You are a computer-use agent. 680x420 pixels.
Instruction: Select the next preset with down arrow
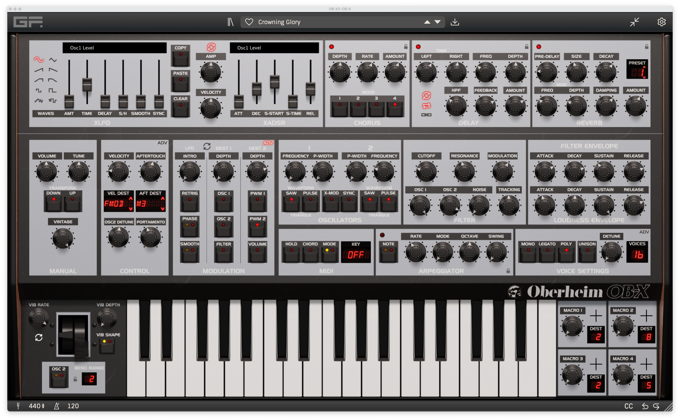click(437, 22)
